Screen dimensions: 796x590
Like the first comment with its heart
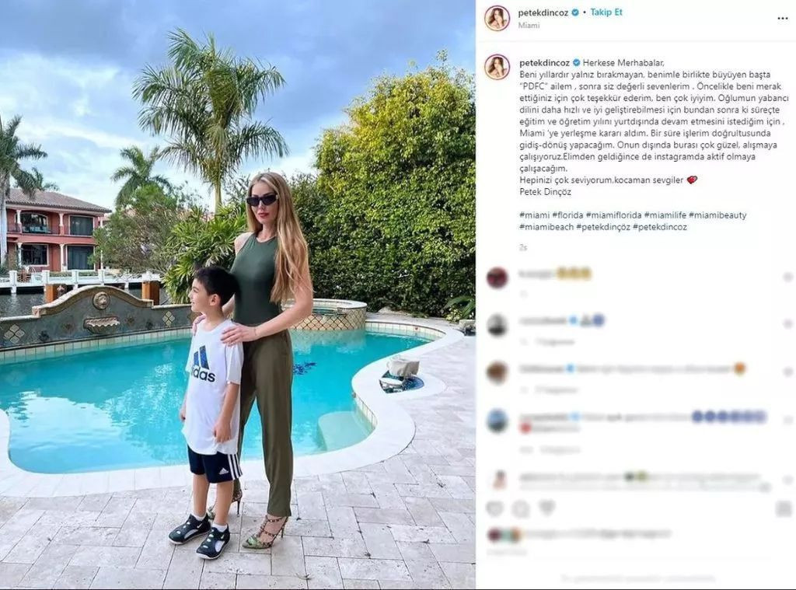787,277
